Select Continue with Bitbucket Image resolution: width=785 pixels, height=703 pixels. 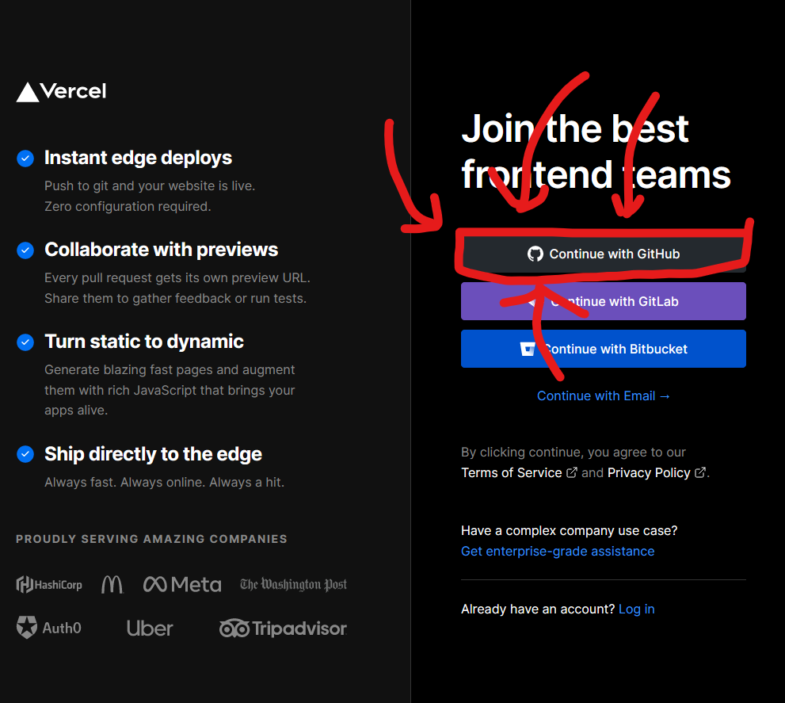coord(604,349)
